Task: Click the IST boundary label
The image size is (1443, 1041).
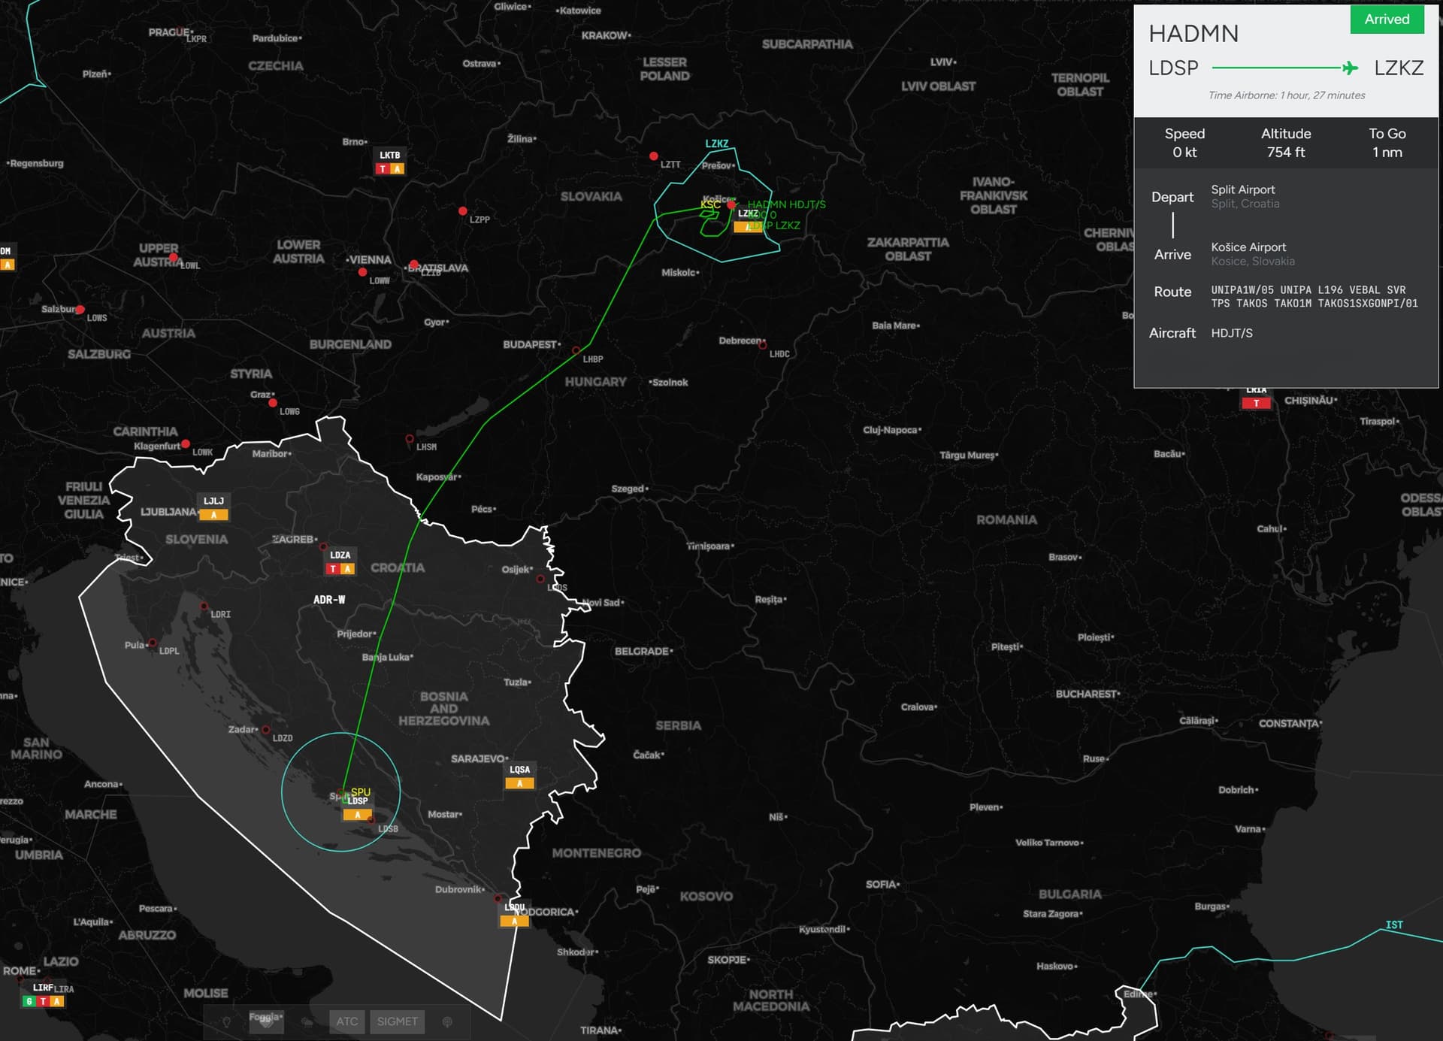Action: coord(1394,925)
